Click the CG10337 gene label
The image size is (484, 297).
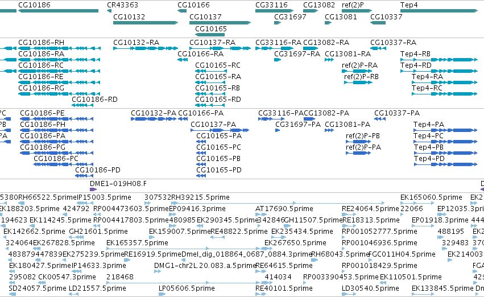coord(386,16)
